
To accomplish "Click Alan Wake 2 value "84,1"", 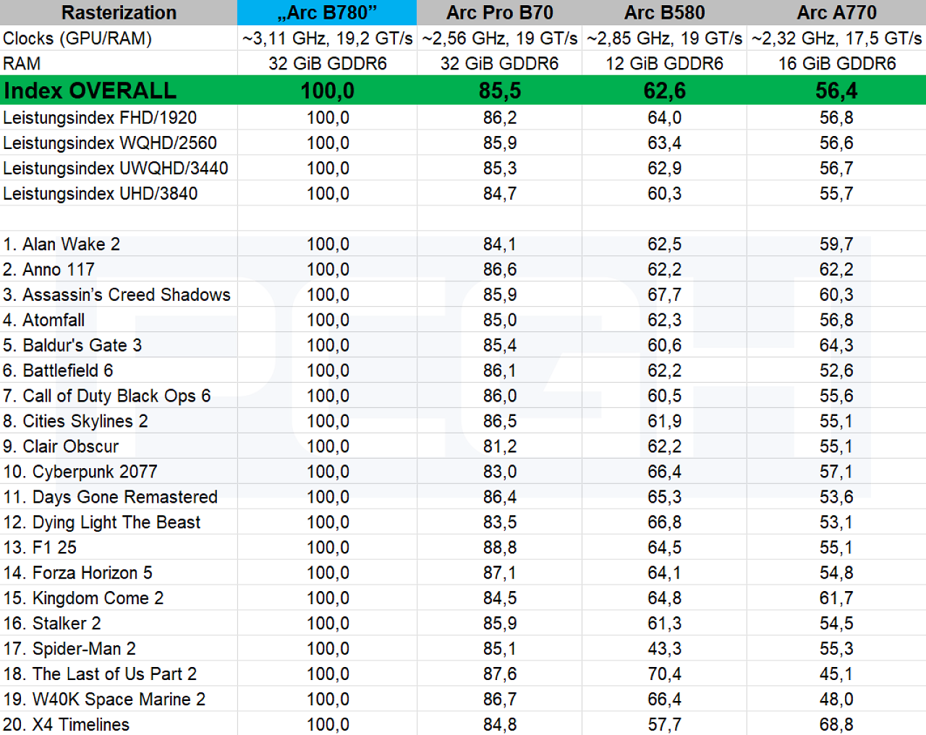I will (499, 245).
